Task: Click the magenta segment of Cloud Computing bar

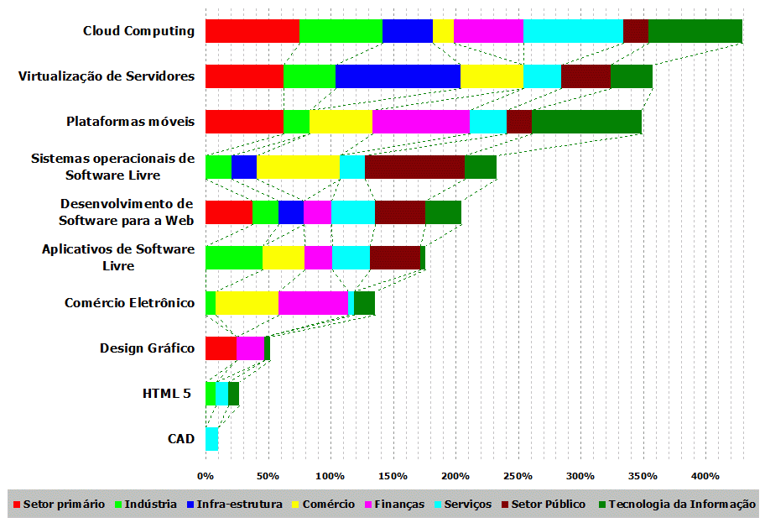Action: (x=488, y=31)
